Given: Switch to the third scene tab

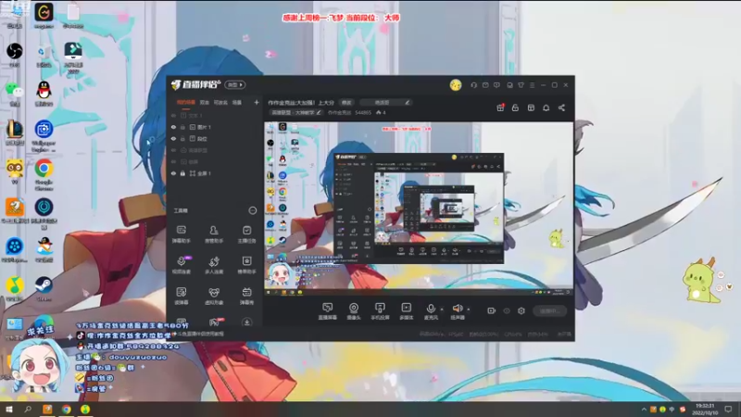Looking at the screenshot, I should [220, 102].
